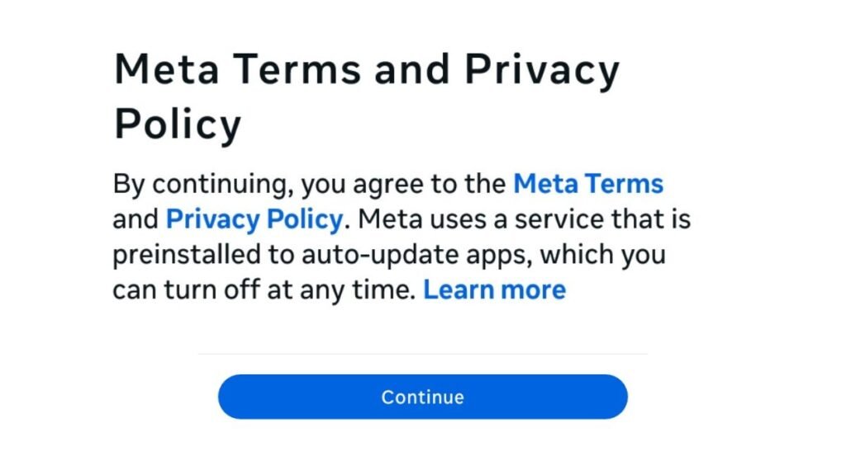Click the divider line above Continue
Screen dimensions: 846x475
coord(422,350)
